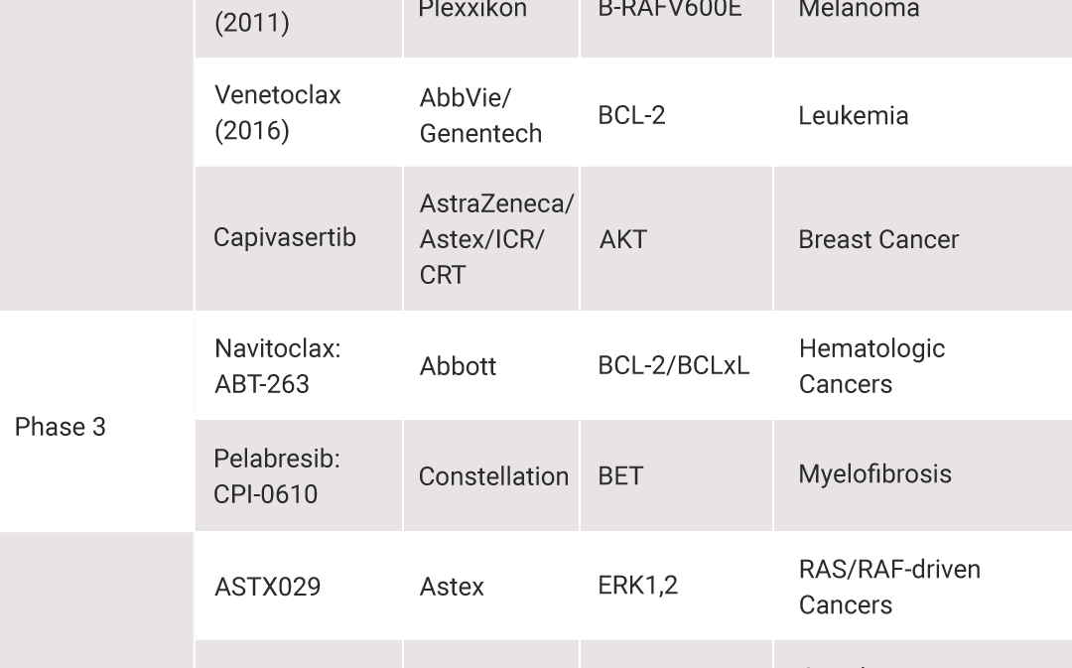This screenshot has height=668, width=1072.
Task: Select the AKT target cell
Action: [x=676, y=238]
